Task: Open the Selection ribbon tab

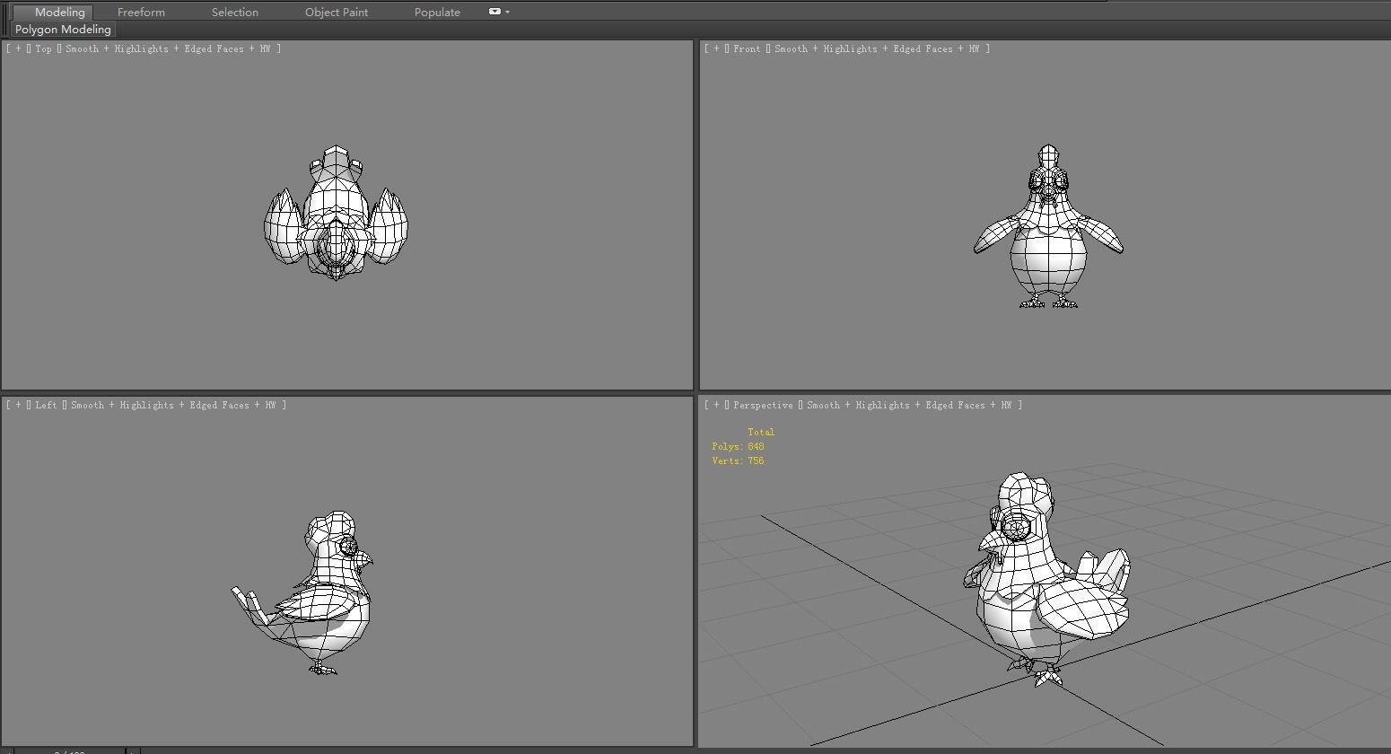Action: click(x=234, y=12)
